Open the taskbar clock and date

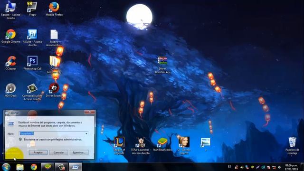(x=291, y=167)
